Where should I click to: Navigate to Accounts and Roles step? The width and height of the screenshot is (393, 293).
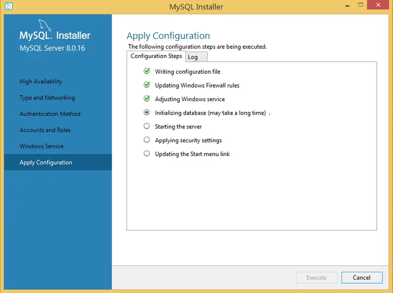(45, 130)
